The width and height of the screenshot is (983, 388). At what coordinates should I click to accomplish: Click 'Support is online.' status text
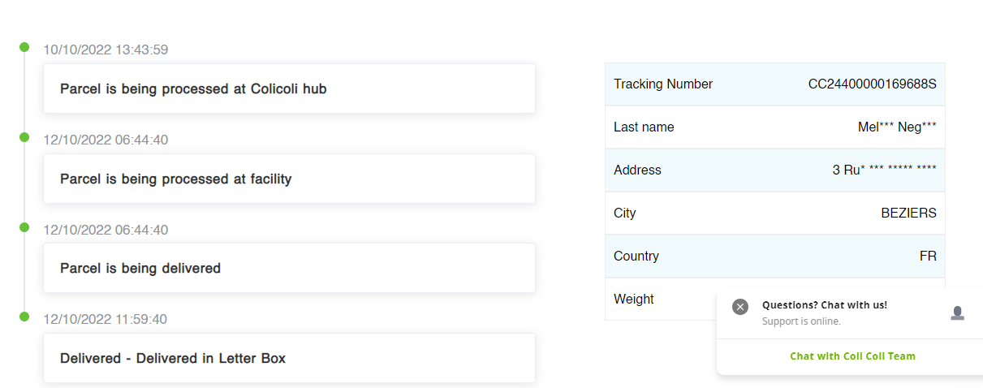click(x=801, y=321)
